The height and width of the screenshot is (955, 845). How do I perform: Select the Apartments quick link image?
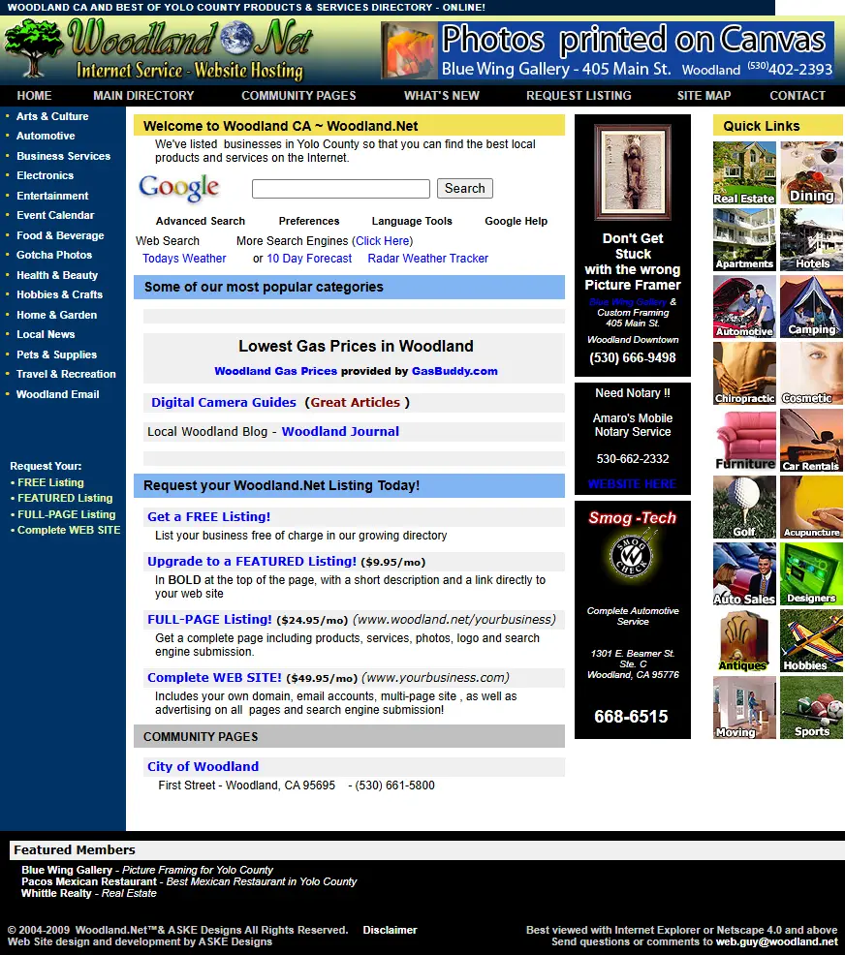coord(744,239)
